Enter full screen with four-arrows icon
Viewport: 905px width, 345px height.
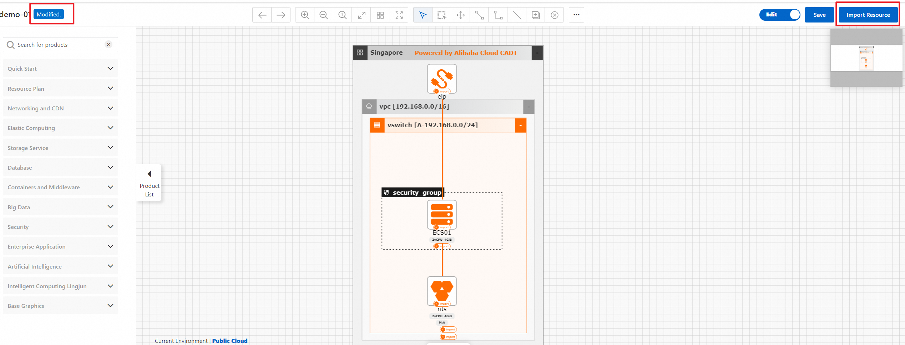pos(399,15)
